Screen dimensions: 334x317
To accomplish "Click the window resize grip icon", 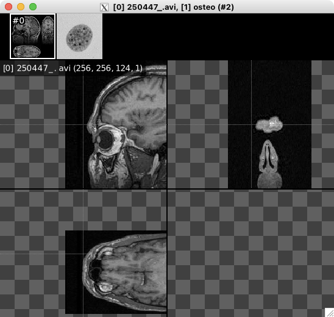I will click(x=329, y=312).
